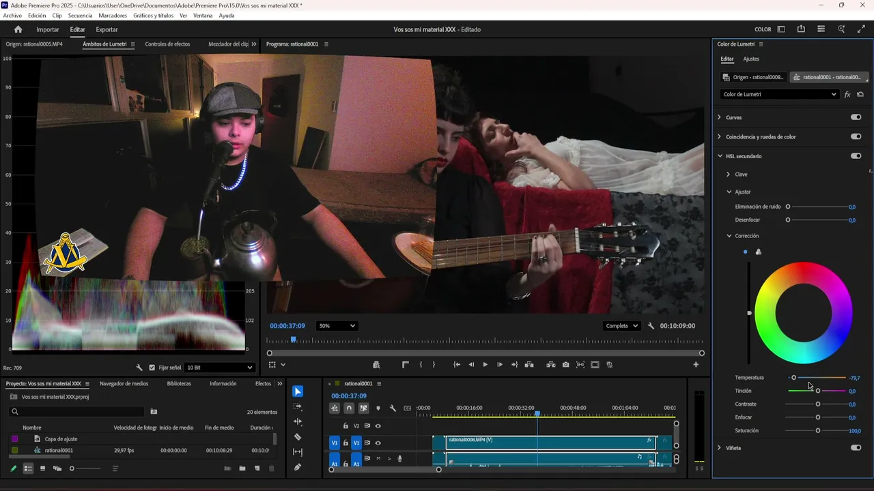Toggle linked selection in timeline
The image size is (874, 491).
363,408
